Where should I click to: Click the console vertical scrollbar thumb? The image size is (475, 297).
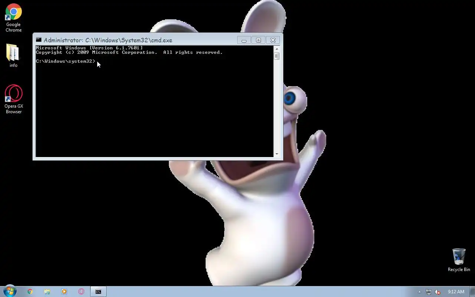[276, 56]
